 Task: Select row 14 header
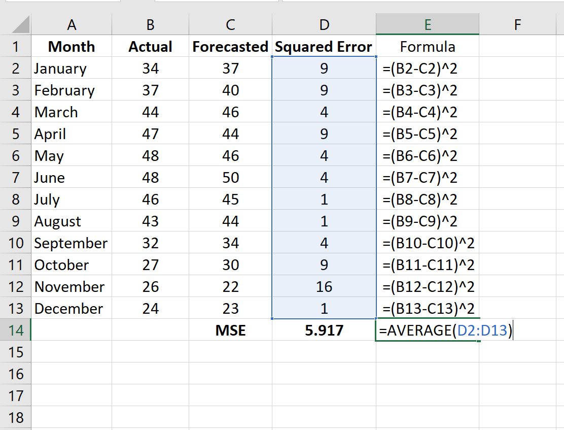click(16, 330)
